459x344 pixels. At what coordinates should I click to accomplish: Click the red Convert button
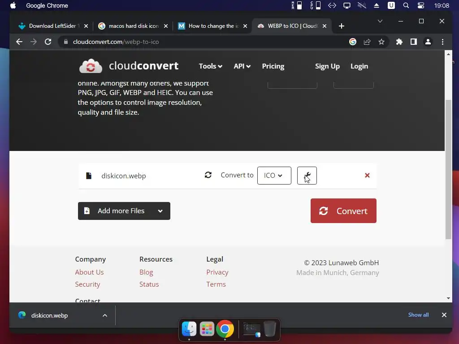point(343,211)
